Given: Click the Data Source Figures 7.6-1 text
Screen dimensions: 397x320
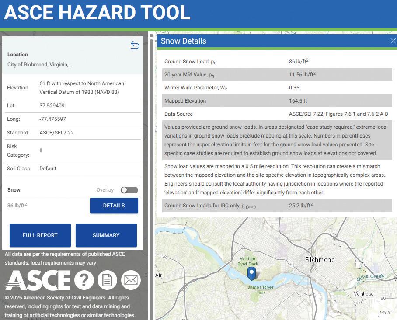Looking at the screenshot, I should [x=338, y=114].
